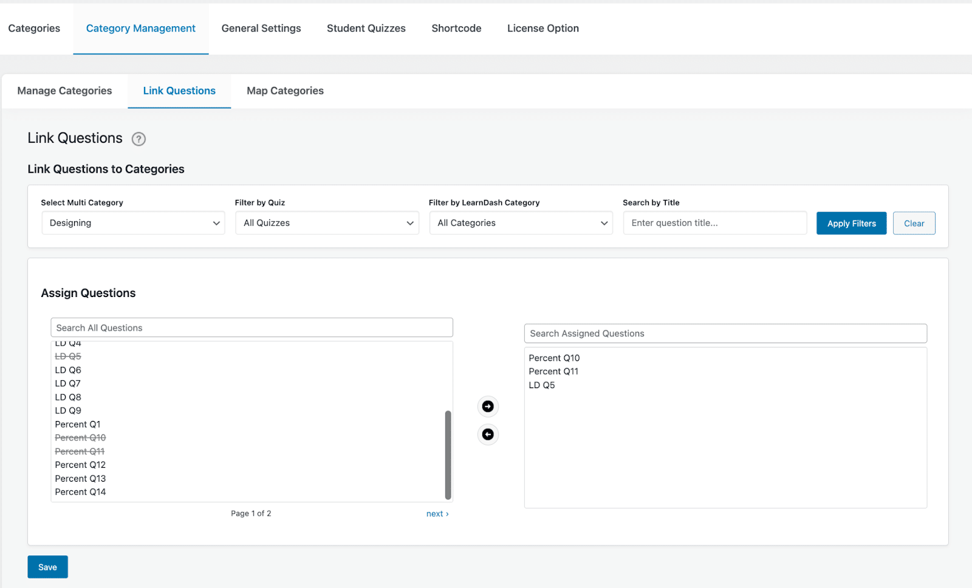Screen dimensions: 972x588
Task: Open the General Settings tab
Action: coord(261,29)
